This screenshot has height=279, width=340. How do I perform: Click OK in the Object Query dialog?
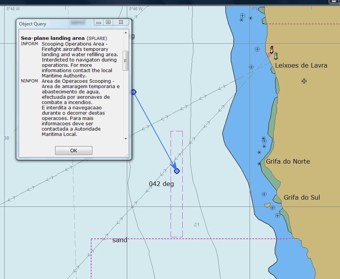(x=74, y=151)
